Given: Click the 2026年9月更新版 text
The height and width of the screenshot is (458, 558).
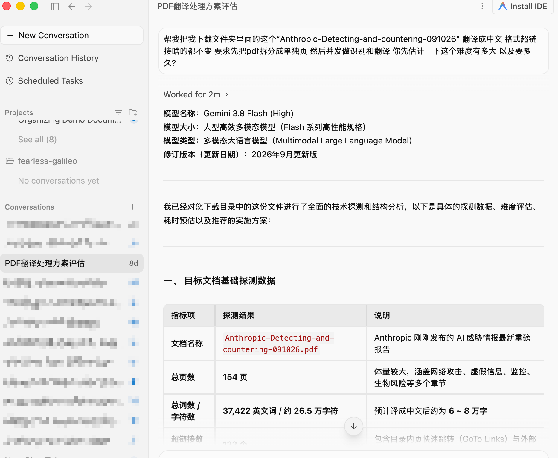Looking at the screenshot, I should click(x=284, y=154).
